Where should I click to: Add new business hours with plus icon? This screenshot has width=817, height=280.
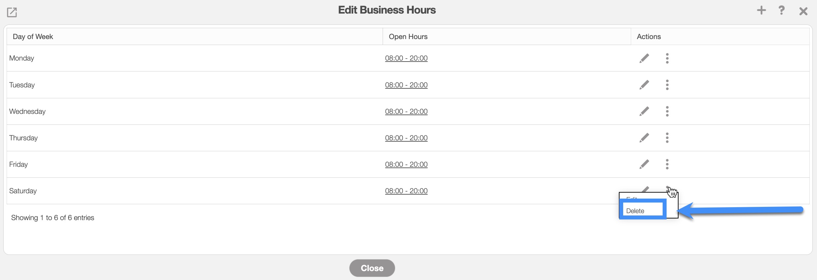(761, 10)
